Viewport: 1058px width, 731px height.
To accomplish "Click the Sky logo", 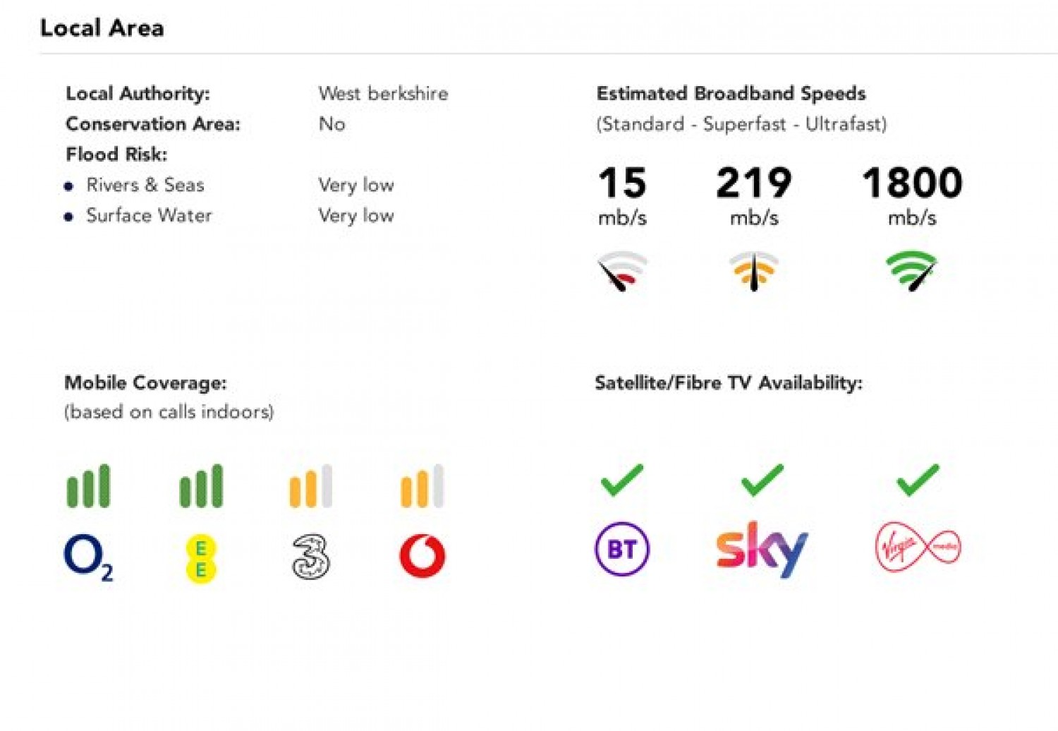I will [762, 549].
